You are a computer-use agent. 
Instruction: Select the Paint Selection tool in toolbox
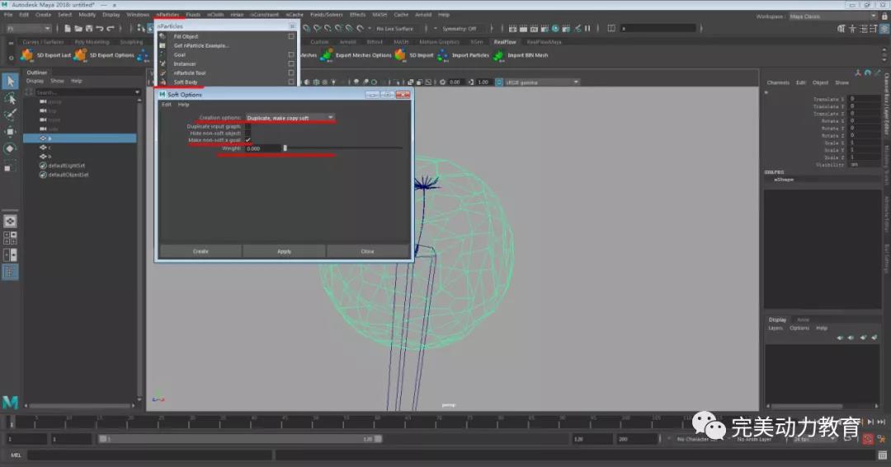pyautogui.click(x=10, y=114)
